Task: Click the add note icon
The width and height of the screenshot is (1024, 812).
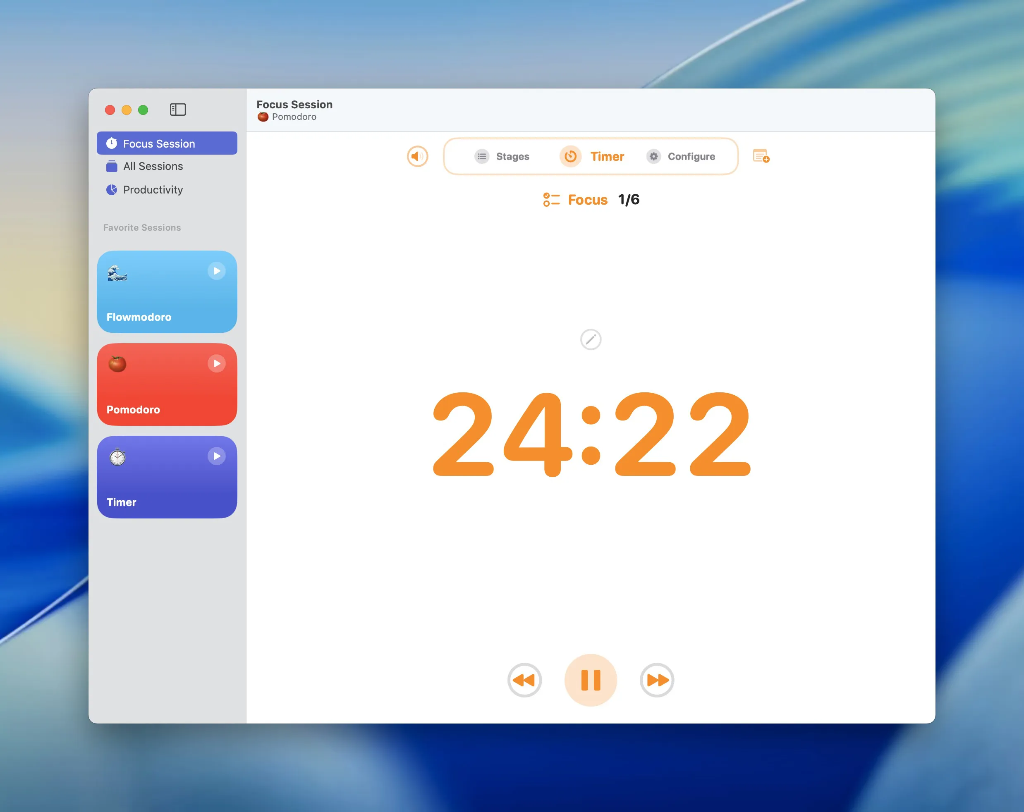Action: click(x=761, y=156)
